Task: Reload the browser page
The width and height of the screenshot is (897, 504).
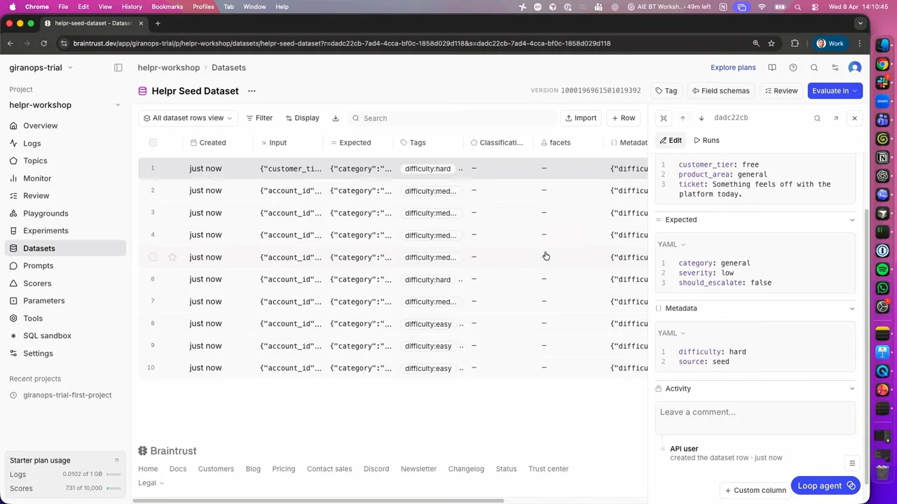Action: [x=43, y=43]
